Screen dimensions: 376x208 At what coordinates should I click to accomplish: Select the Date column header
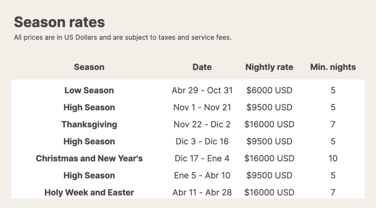(x=202, y=67)
